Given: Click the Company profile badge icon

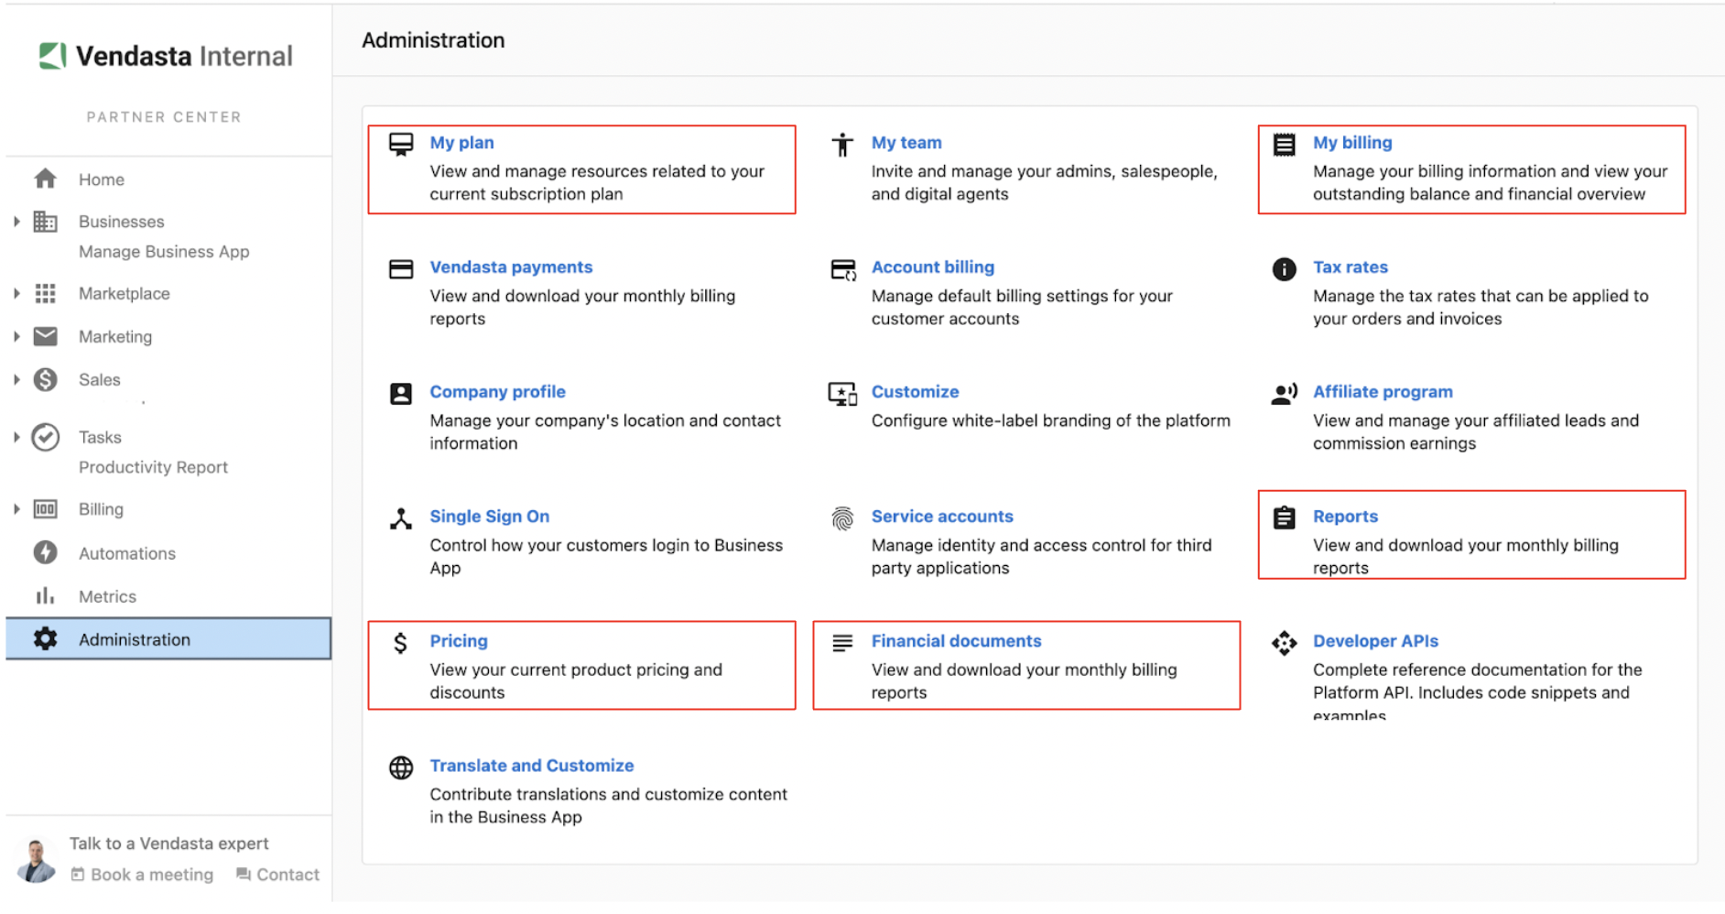Looking at the screenshot, I should coord(401,394).
